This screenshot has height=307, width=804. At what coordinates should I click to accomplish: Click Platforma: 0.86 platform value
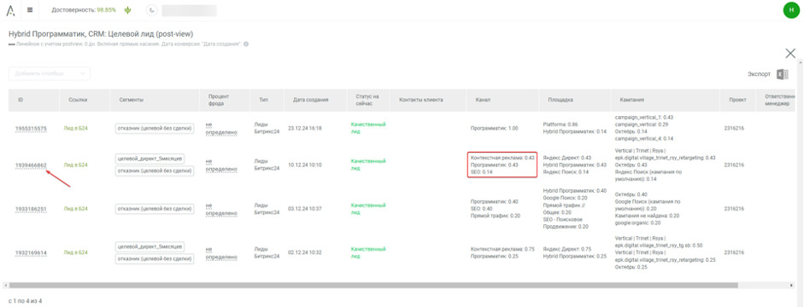(x=560, y=125)
